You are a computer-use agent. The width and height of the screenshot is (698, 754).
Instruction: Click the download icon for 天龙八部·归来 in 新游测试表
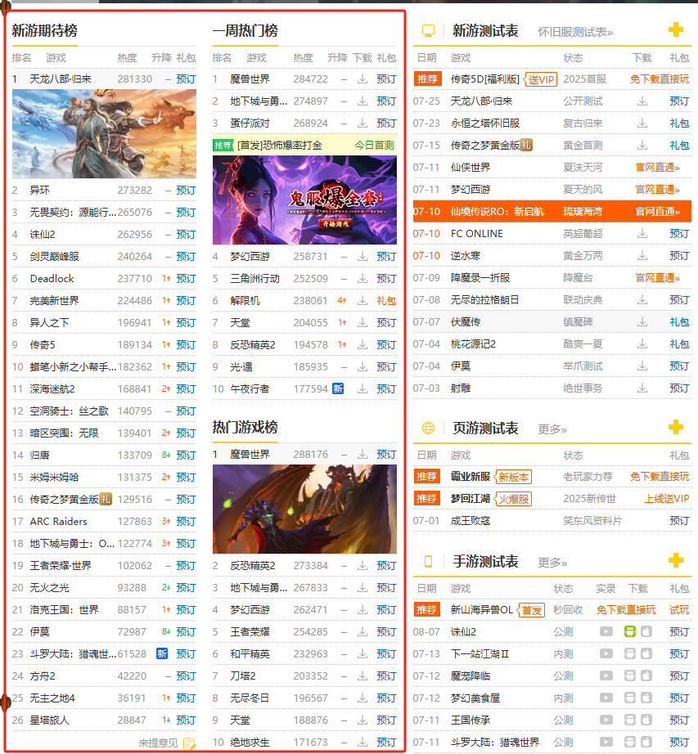coord(642,101)
